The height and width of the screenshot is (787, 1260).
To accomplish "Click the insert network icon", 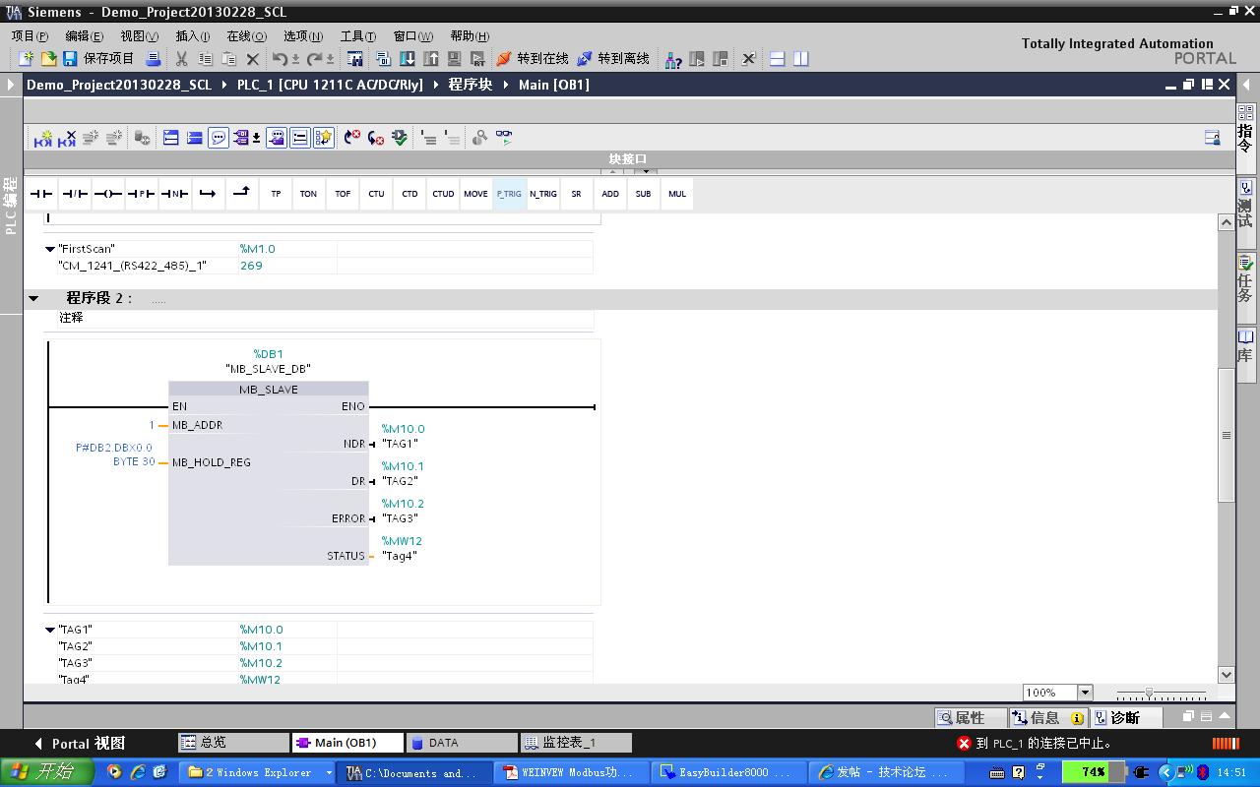I will [42, 139].
